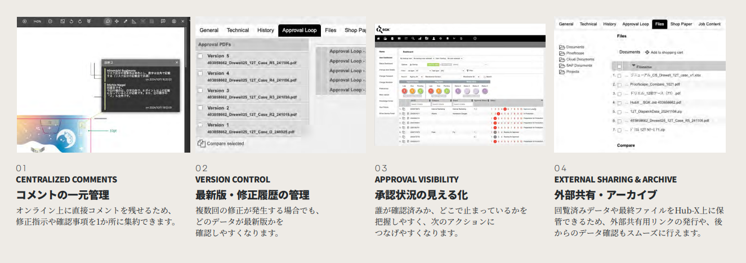The width and height of the screenshot is (746, 263).
Task: Click home icon in SGK black toolbar
Action: (379, 38)
